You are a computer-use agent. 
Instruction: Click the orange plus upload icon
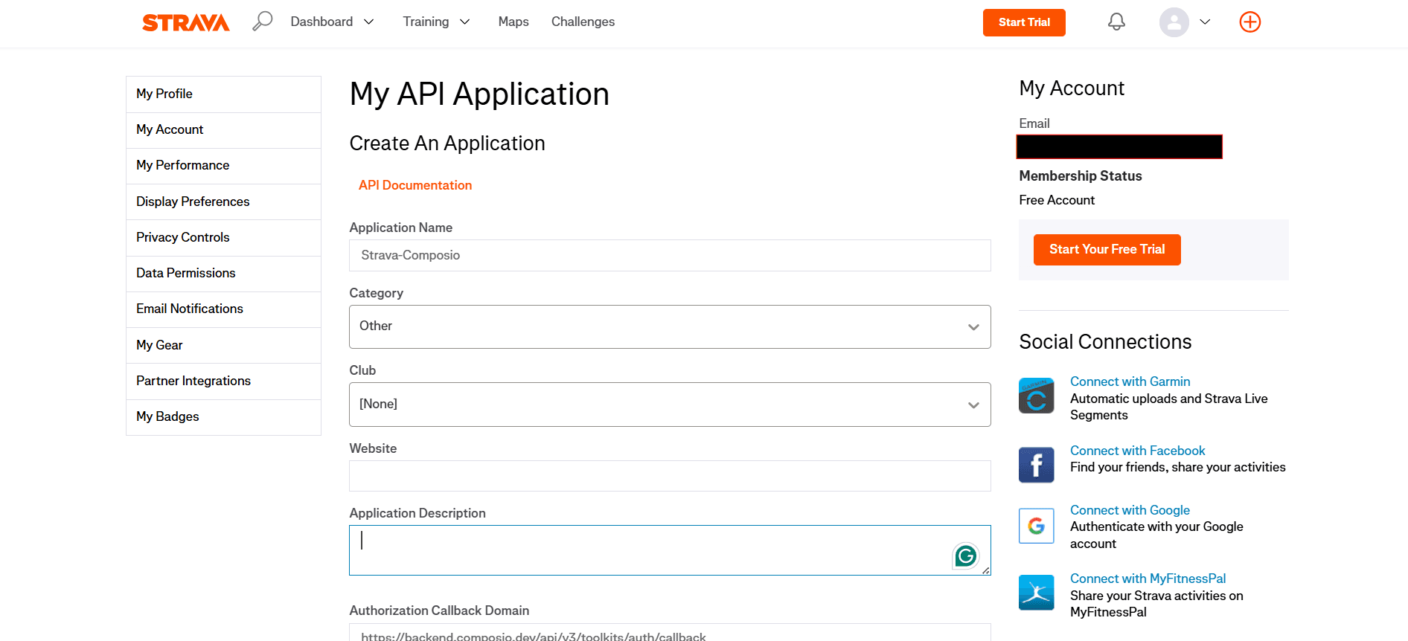[x=1249, y=22]
